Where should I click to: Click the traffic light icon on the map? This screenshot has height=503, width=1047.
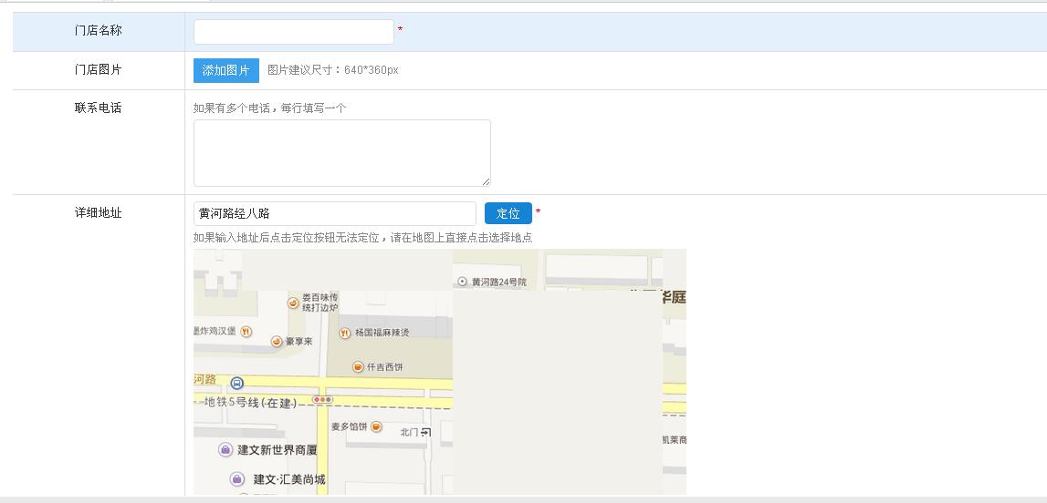pyautogui.click(x=322, y=399)
